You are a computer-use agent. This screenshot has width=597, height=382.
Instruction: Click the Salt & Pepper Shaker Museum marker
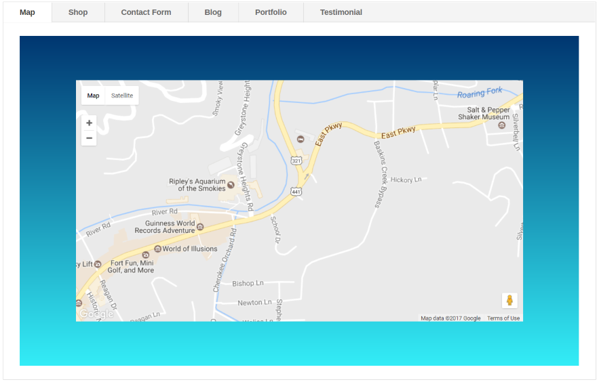(x=502, y=125)
